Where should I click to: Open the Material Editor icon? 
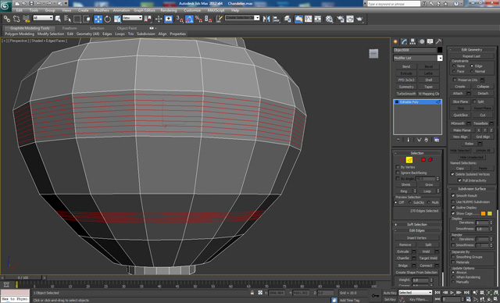330,19
